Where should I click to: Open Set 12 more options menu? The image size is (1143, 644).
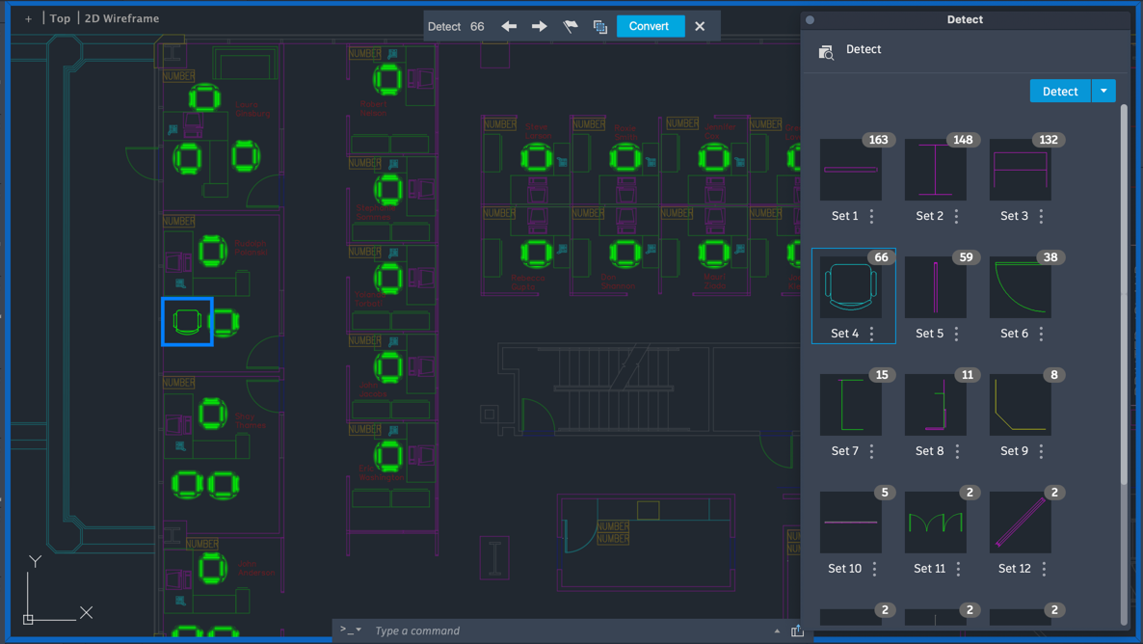coord(1044,569)
